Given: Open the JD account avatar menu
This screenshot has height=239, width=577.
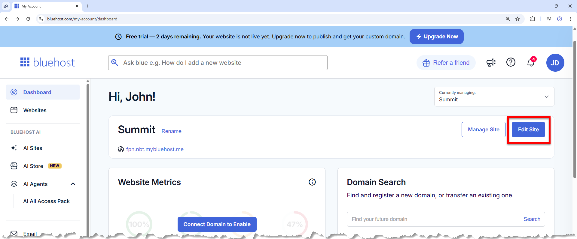Looking at the screenshot, I should click(x=555, y=63).
